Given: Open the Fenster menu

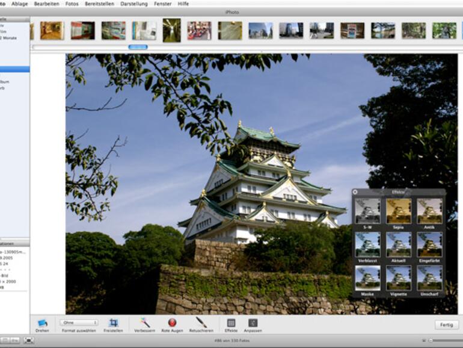Looking at the screenshot, I should tap(163, 4).
